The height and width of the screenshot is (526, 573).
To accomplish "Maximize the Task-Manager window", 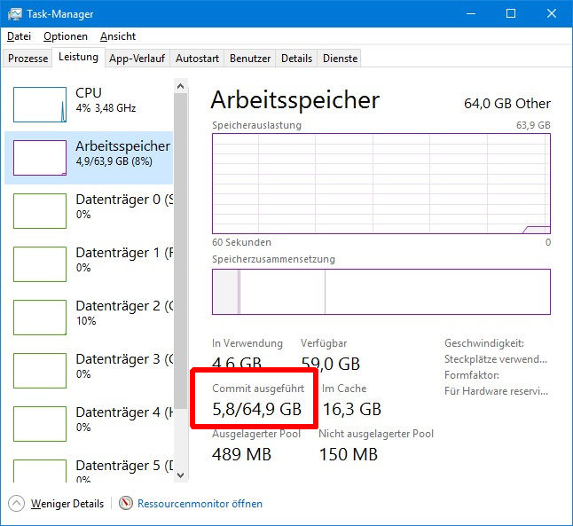I will click(x=511, y=14).
